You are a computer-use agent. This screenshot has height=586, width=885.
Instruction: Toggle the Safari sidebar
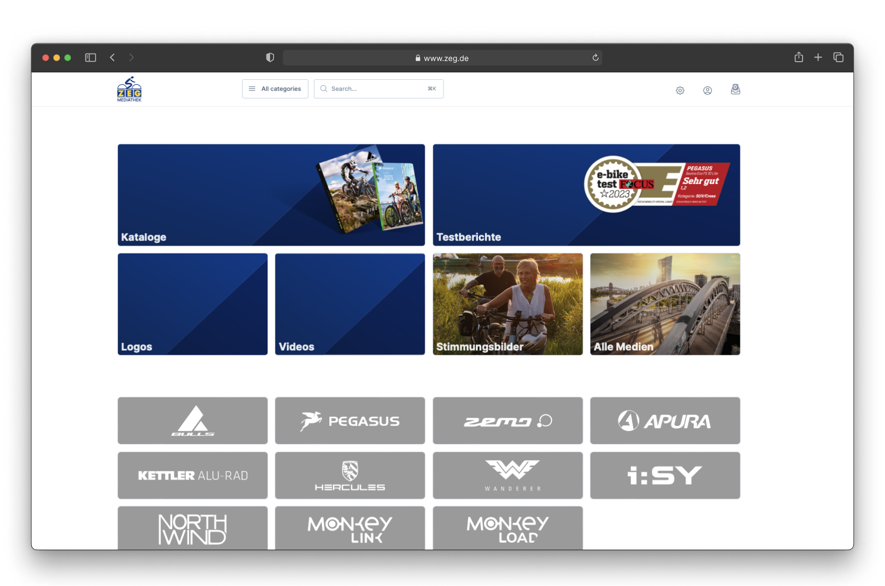91,58
